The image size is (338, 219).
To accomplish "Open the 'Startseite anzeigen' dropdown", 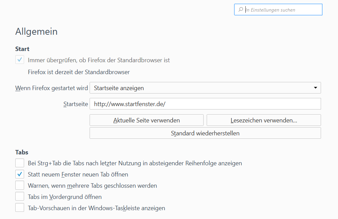I will coord(205,88).
